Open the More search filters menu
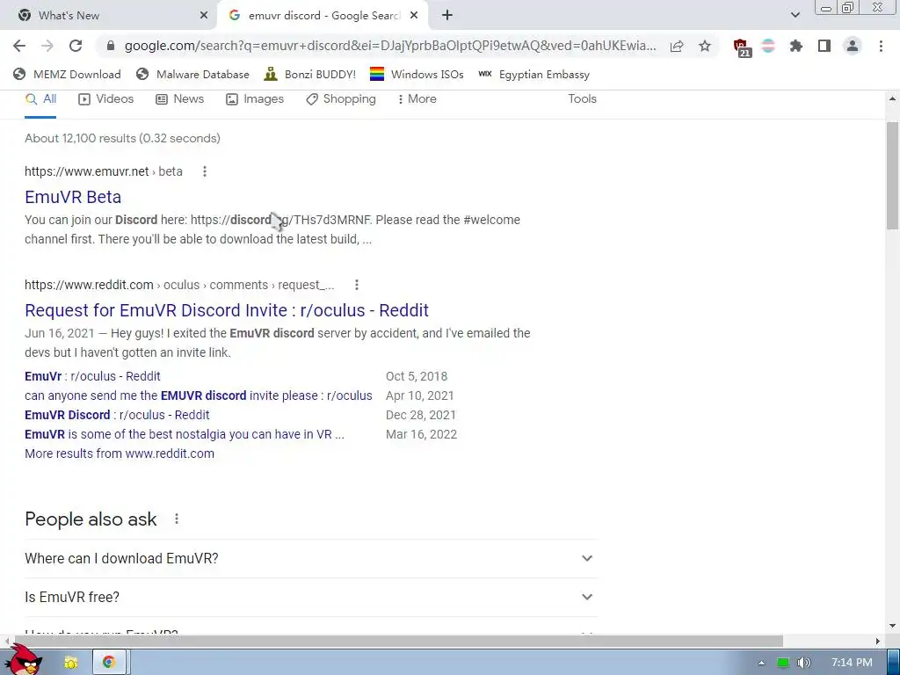Viewport: 900px width, 675px height. coord(417,98)
